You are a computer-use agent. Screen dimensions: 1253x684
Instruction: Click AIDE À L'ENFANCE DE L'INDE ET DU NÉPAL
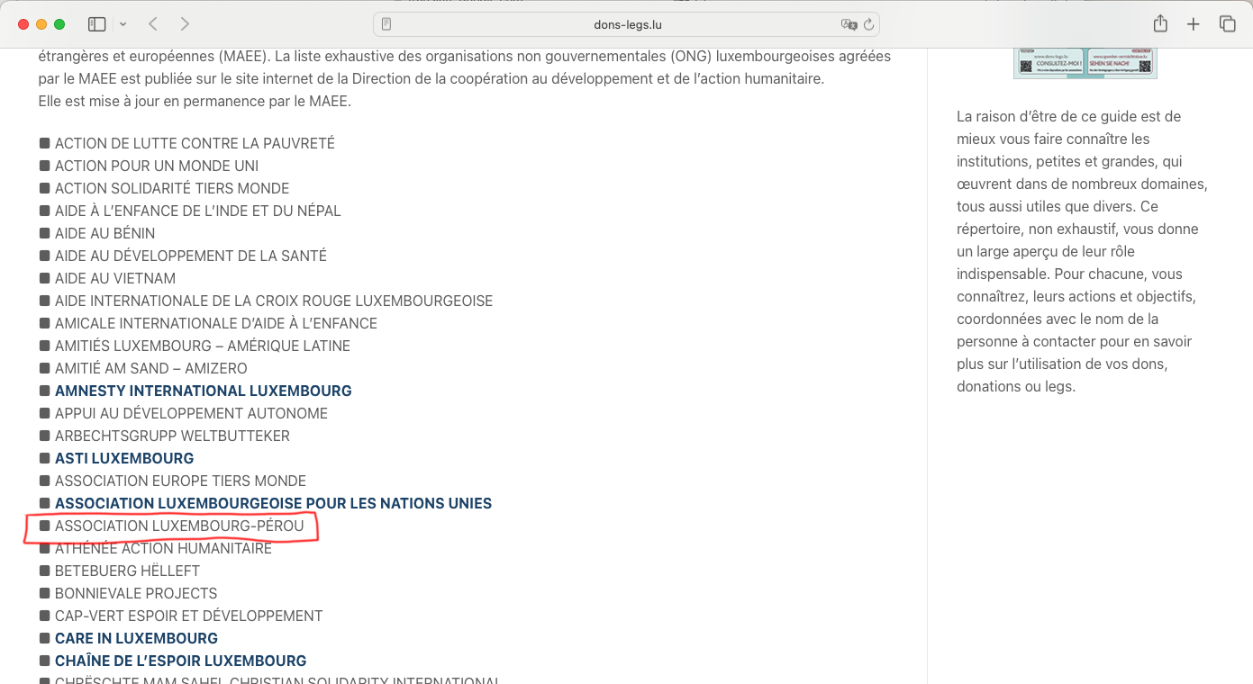(198, 211)
